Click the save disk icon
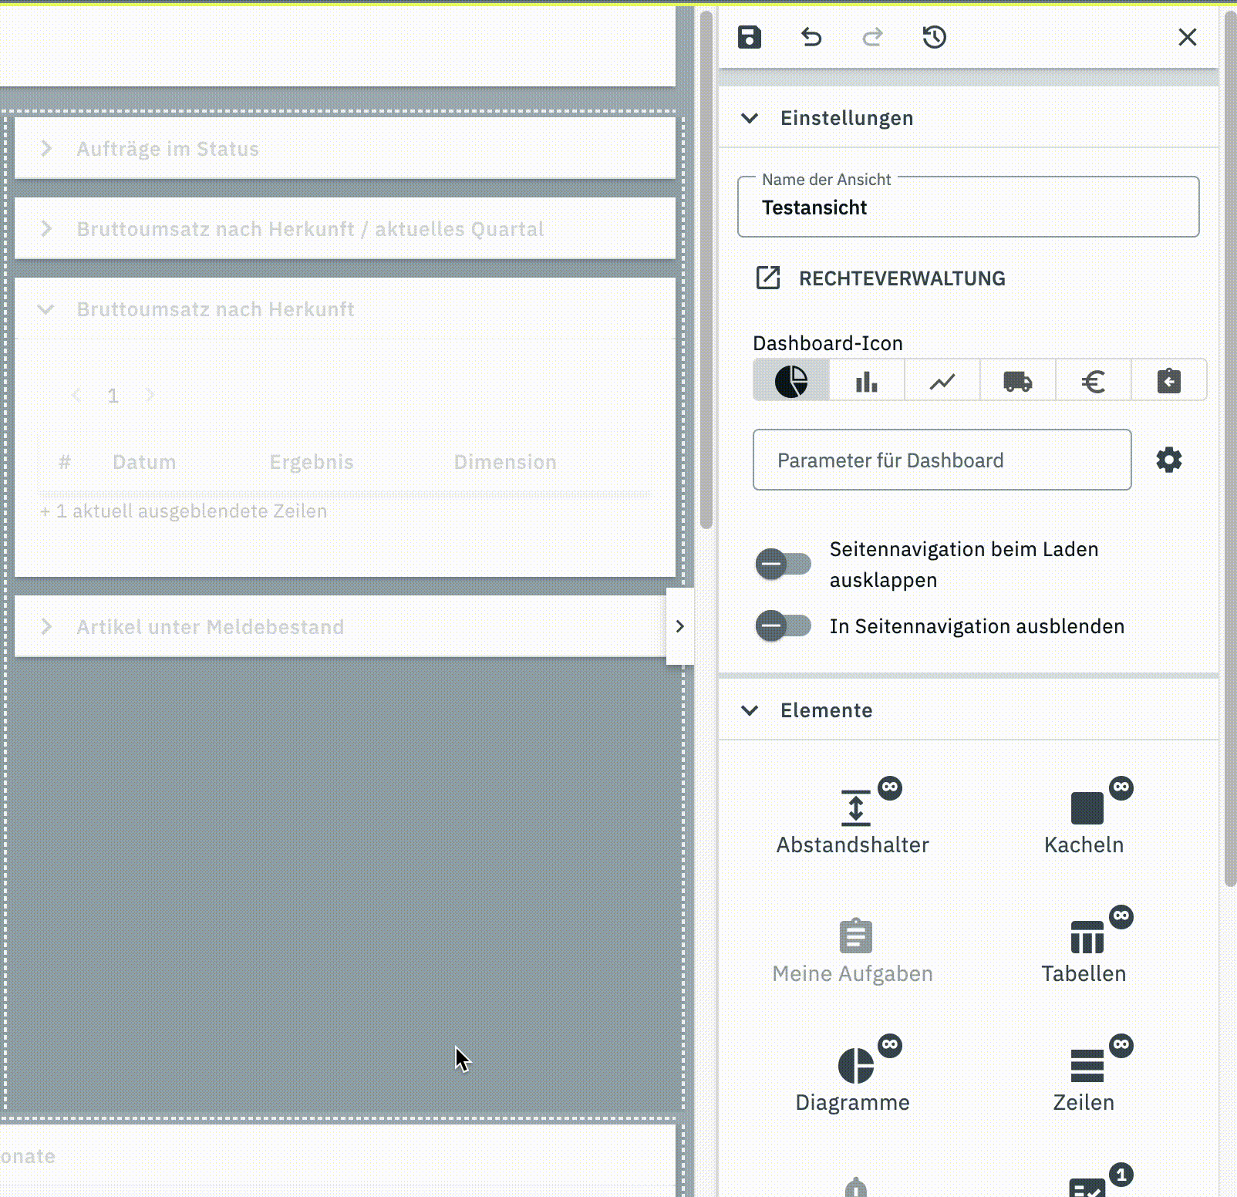This screenshot has width=1237, height=1197. [749, 37]
